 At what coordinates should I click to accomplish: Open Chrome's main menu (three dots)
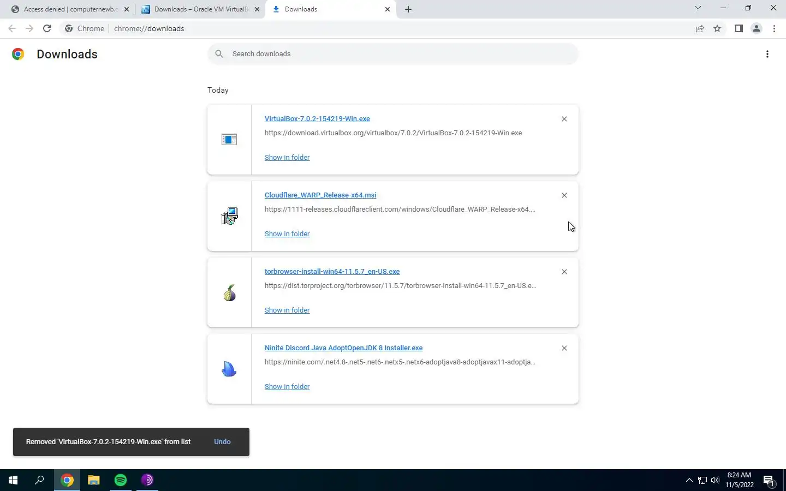774,28
